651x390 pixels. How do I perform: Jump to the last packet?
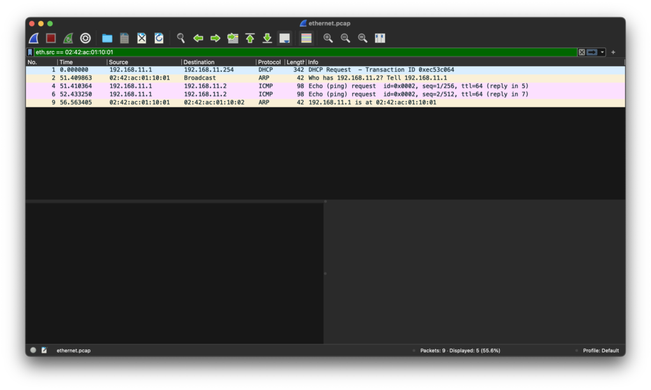[267, 38]
